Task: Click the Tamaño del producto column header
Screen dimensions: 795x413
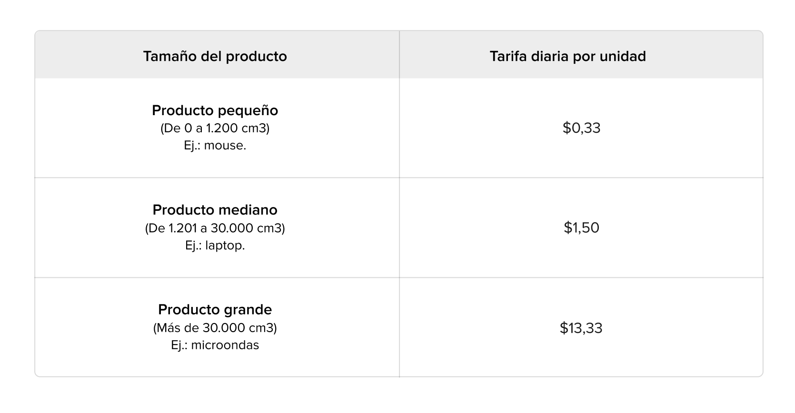Action: pos(215,56)
